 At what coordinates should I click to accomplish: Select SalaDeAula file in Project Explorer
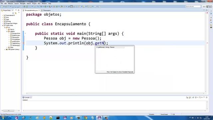tap(15, 43)
